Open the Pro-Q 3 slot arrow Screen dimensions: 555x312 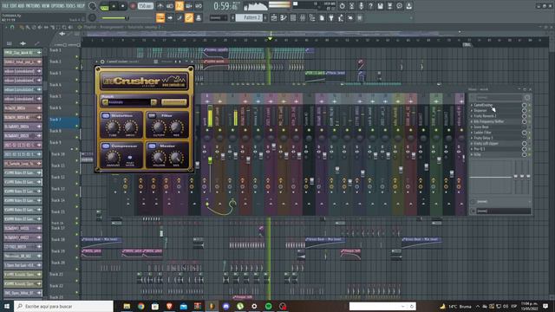[472, 149]
